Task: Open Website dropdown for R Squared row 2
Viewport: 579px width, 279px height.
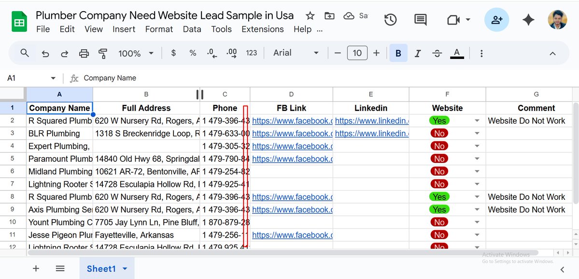Action: pyautogui.click(x=477, y=121)
